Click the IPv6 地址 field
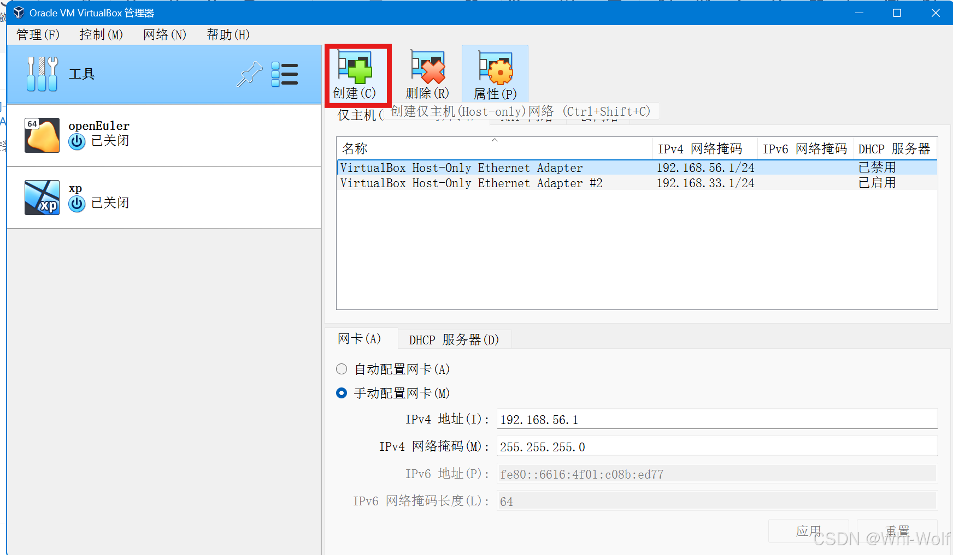The height and width of the screenshot is (555, 953). click(x=717, y=474)
